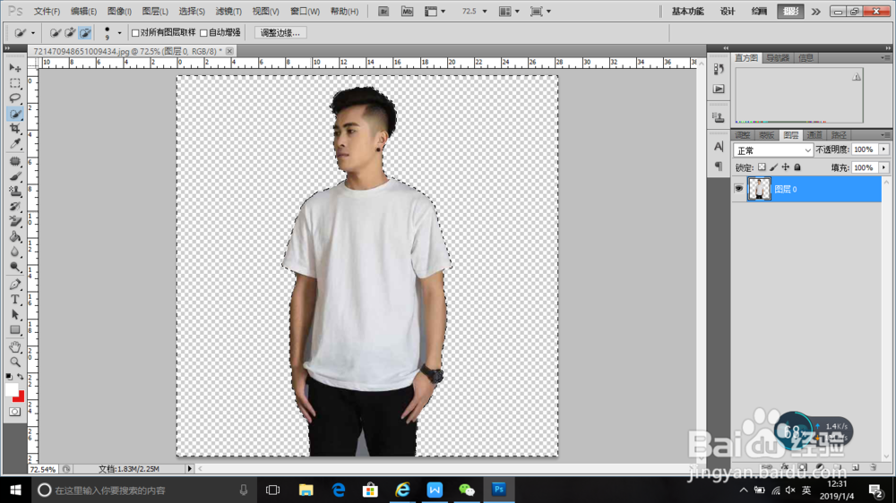Viewport: 896px width, 503px height.
Task: Select the Clone Stamp tool
Action: (15, 192)
